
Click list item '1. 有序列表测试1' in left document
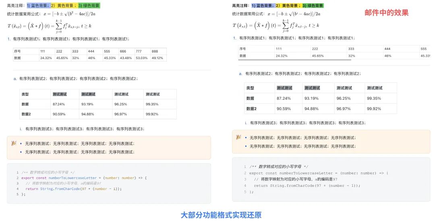[68, 39]
